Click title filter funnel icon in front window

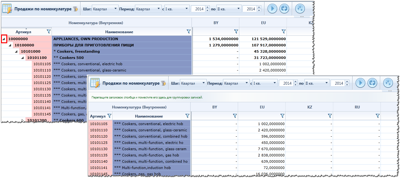pyautogui.click(x=163, y=83)
